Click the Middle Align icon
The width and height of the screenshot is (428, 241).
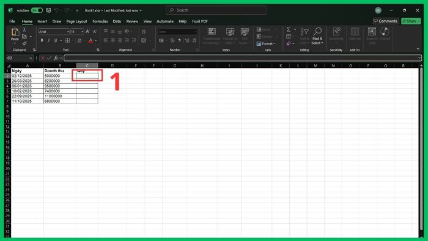tap(113, 31)
